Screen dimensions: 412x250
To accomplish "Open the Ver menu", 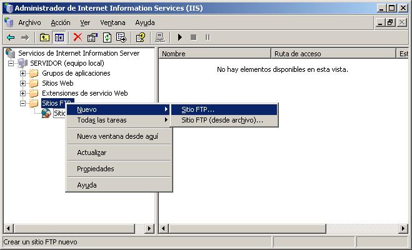I will (85, 22).
